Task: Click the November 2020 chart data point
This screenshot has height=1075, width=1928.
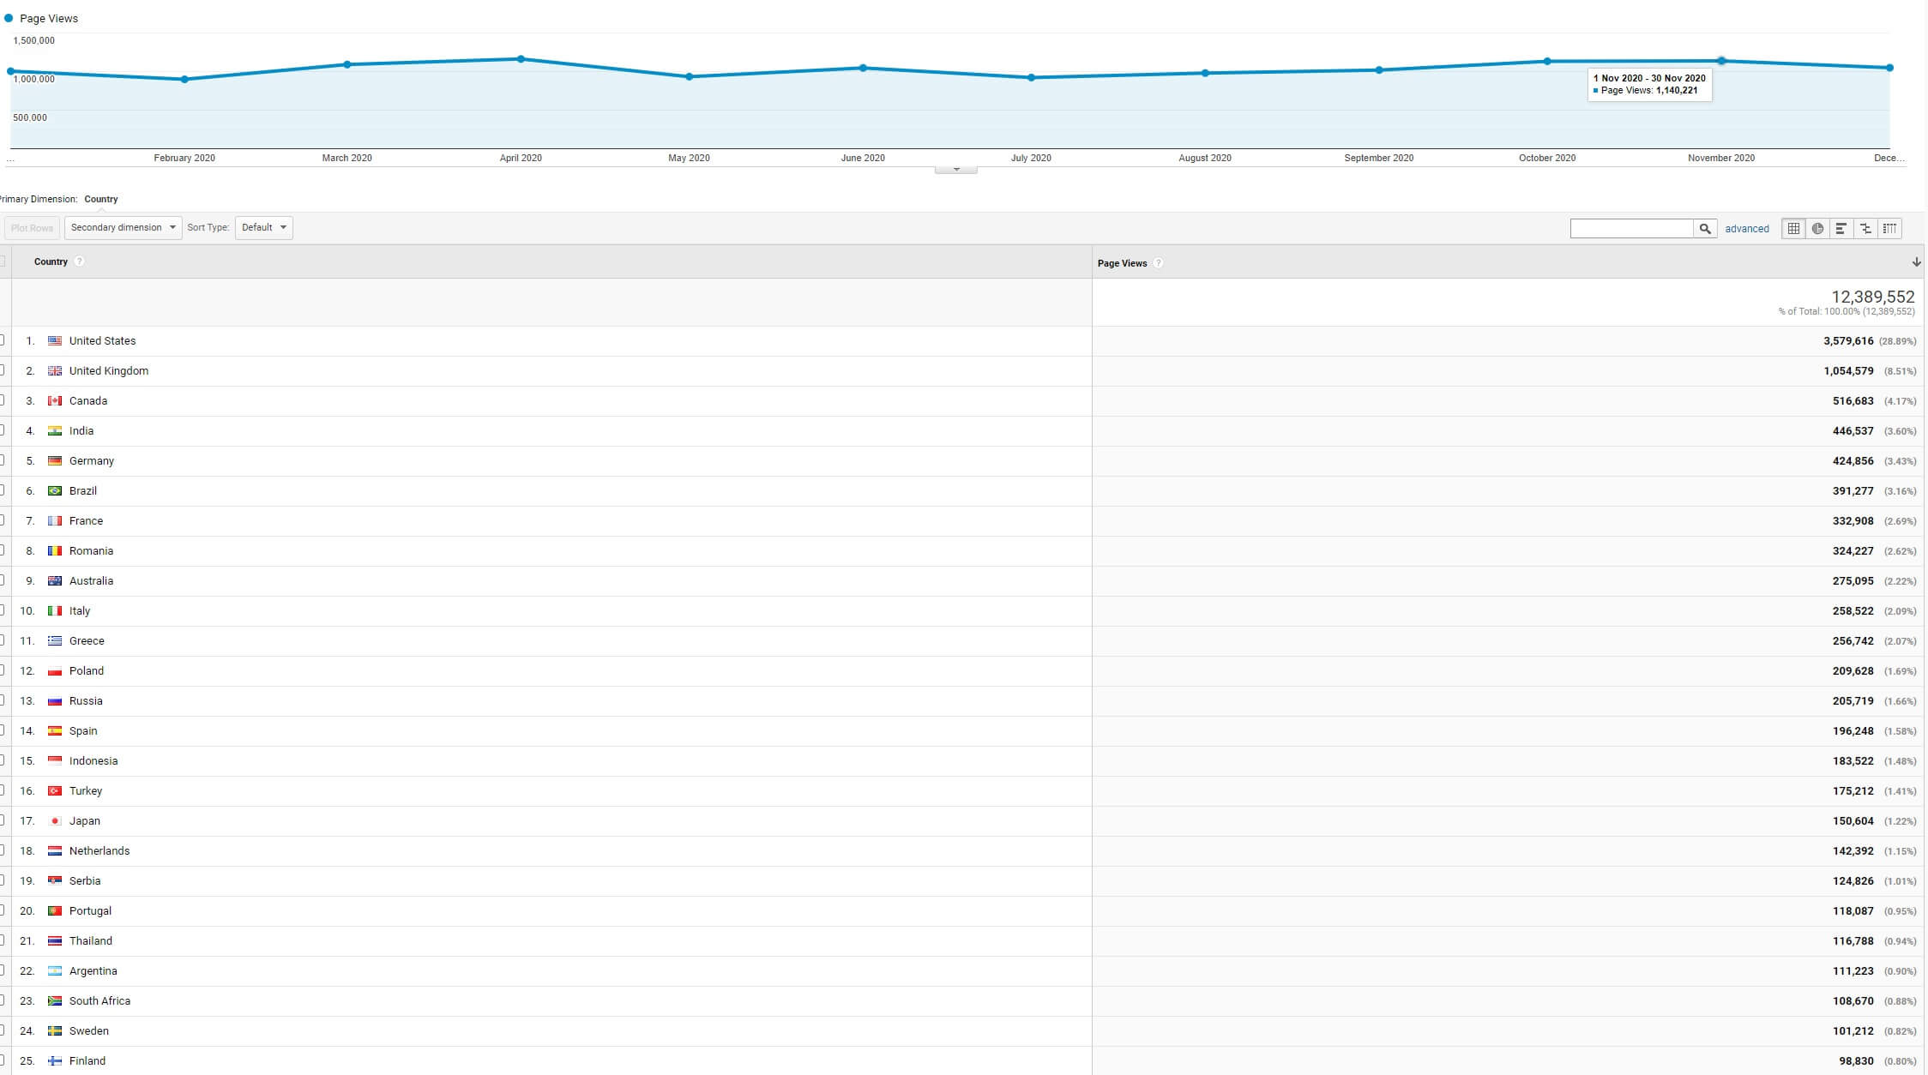Action: tap(1720, 61)
